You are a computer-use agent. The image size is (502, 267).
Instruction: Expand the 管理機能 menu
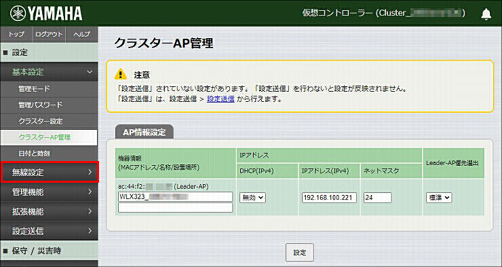[49, 192]
